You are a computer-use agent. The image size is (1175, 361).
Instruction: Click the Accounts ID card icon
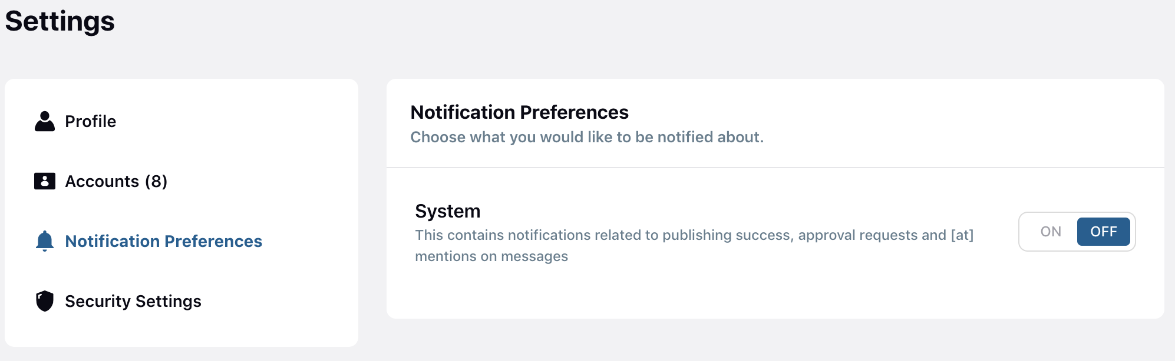point(45,181)
